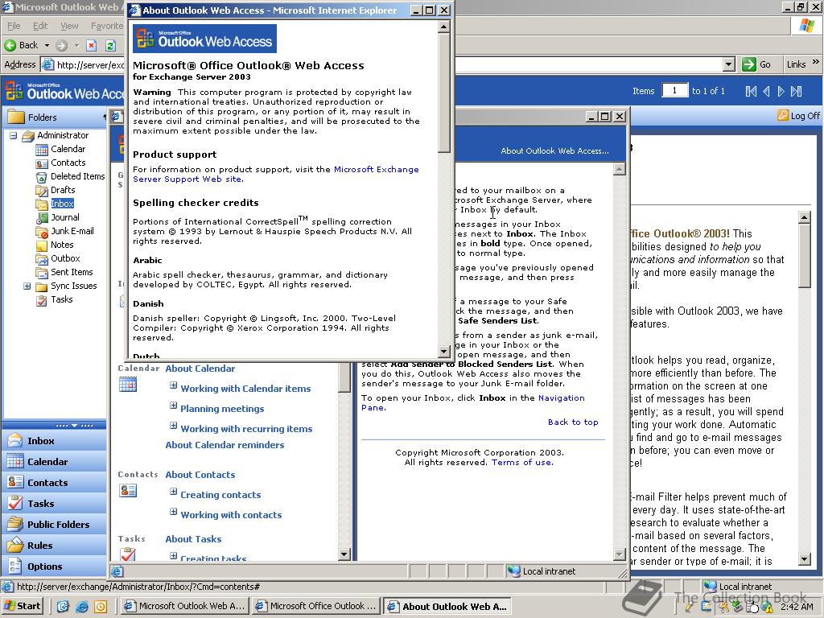Click the Go button
The image size is (824, 618).
pyautogui.click(x=756, y=64)
